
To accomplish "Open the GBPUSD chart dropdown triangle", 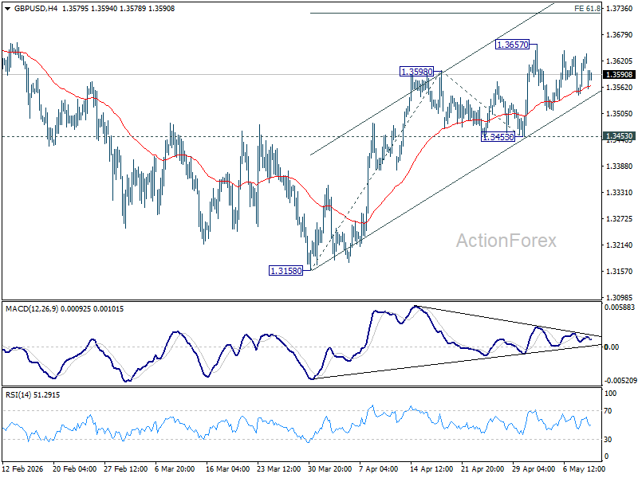I will (x=8, y=9).
